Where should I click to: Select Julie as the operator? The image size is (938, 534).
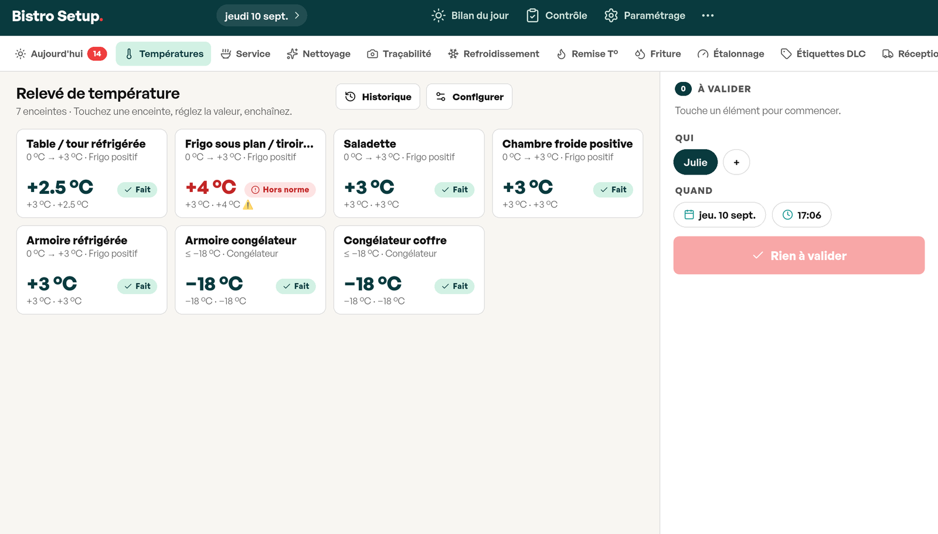[695, 162]
